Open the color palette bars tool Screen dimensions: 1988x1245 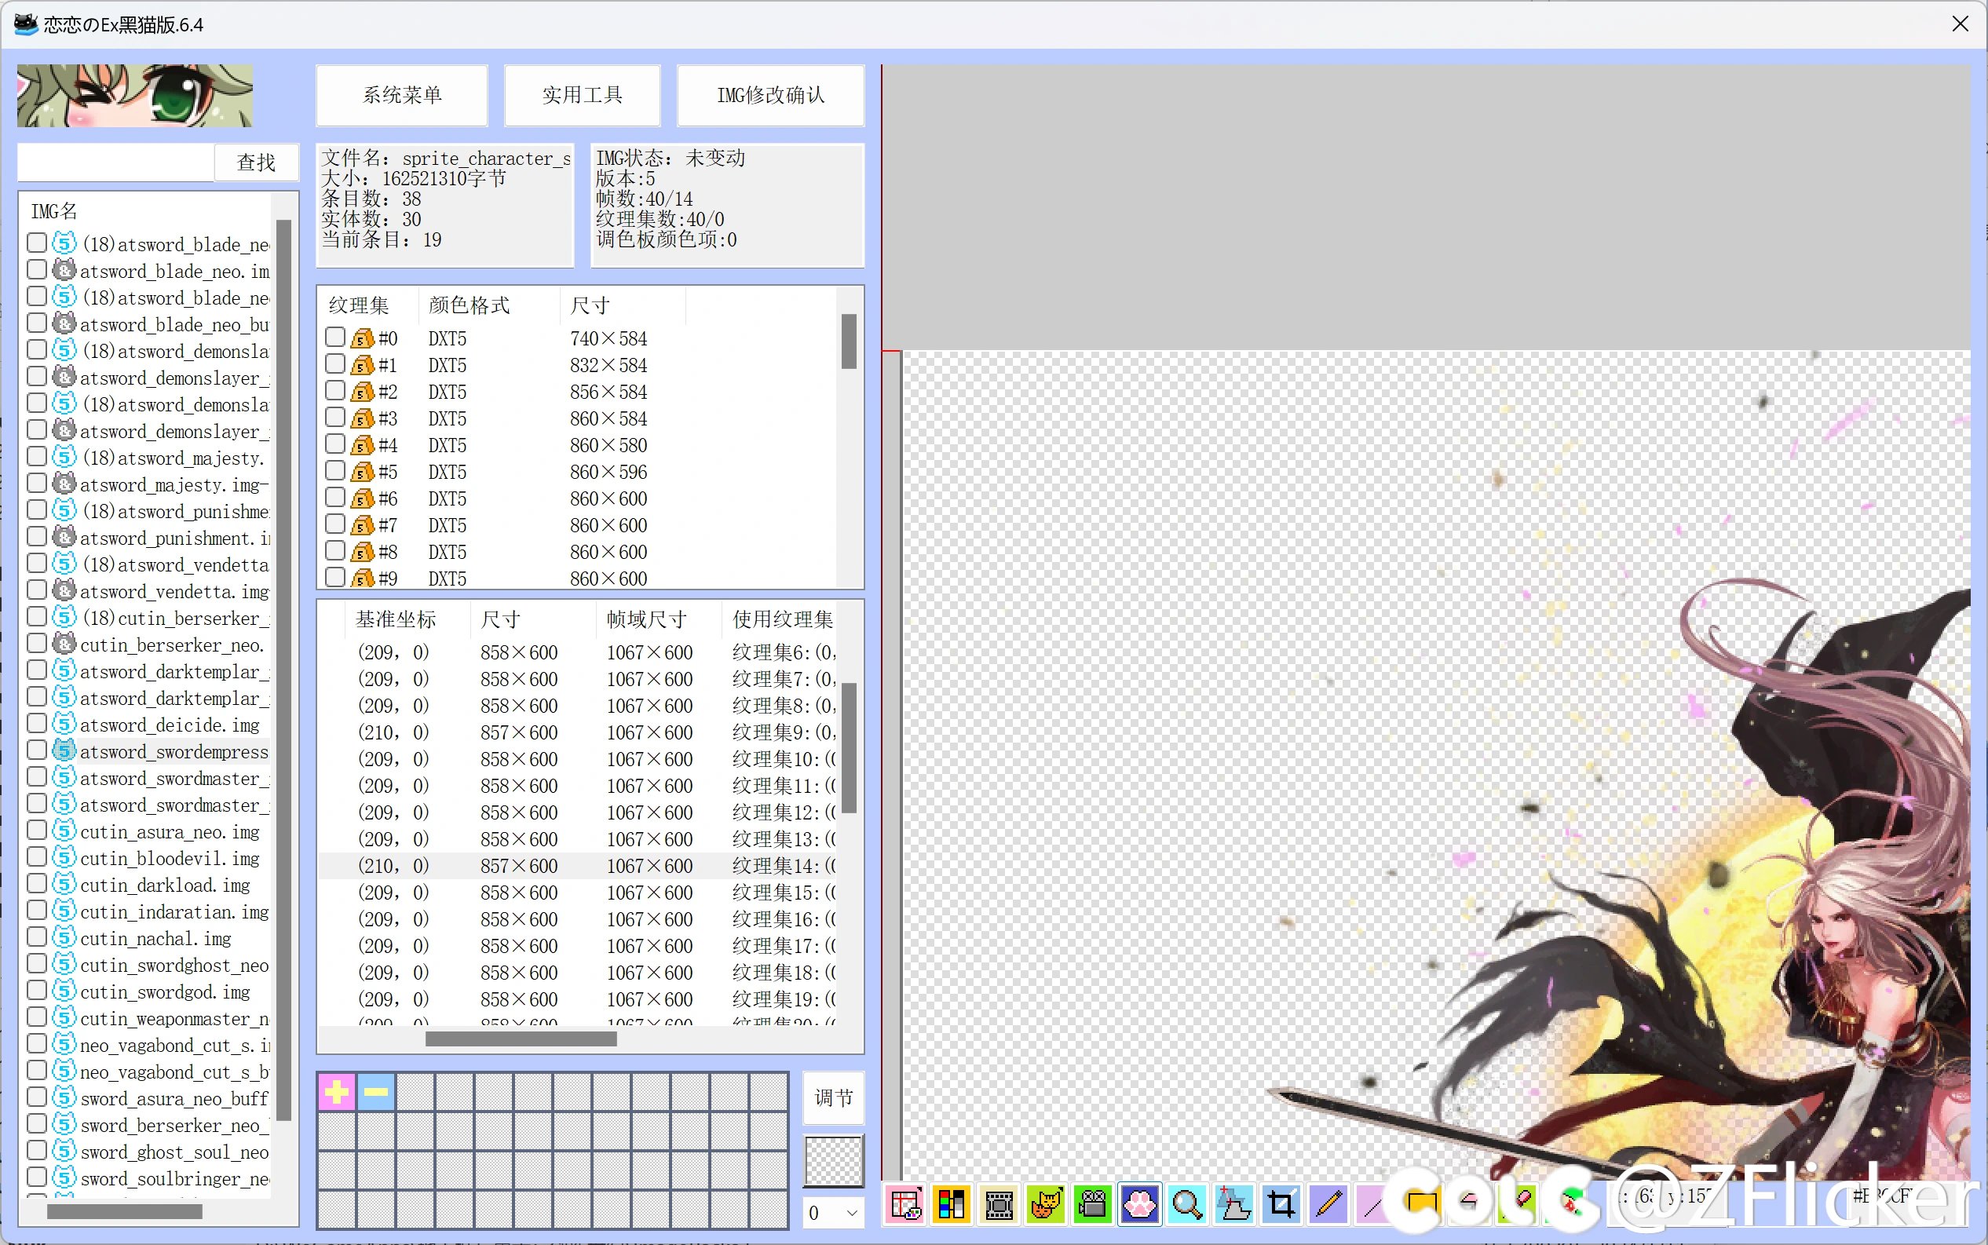(x=952, y=1205)
